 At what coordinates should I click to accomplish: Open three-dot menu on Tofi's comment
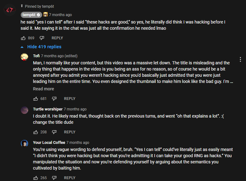pos(240,59)
